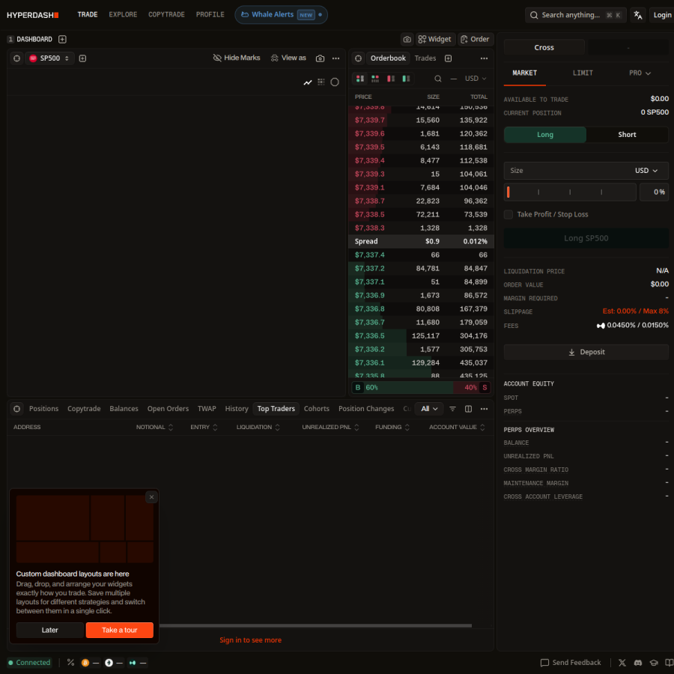Click the bottom panel target icon
This screenshot has width=674, height=674.
coord(16,409)
